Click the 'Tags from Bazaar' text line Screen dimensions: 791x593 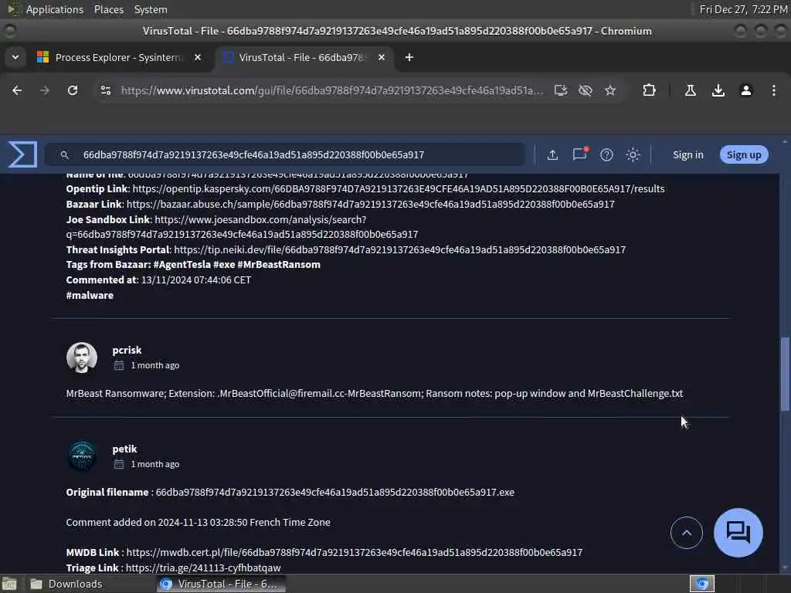(x=193, y=265)
